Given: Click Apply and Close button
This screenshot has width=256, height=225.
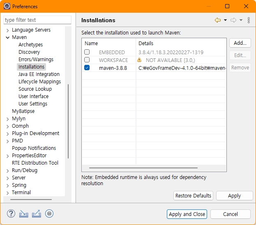Looking at the screenshot, I should pyautogui.click(x=187, y=214).
